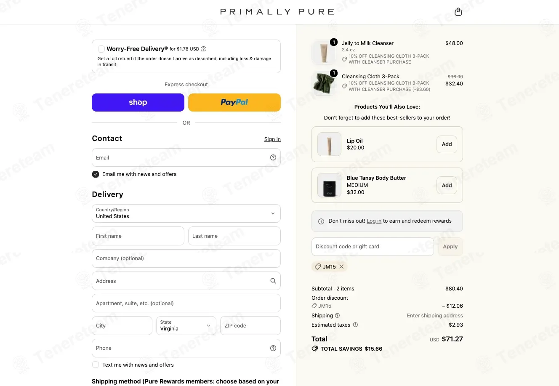This screenshot has width=559, height=386.
Task: Open the shopping bag cart icon
Action: (458, 12)
